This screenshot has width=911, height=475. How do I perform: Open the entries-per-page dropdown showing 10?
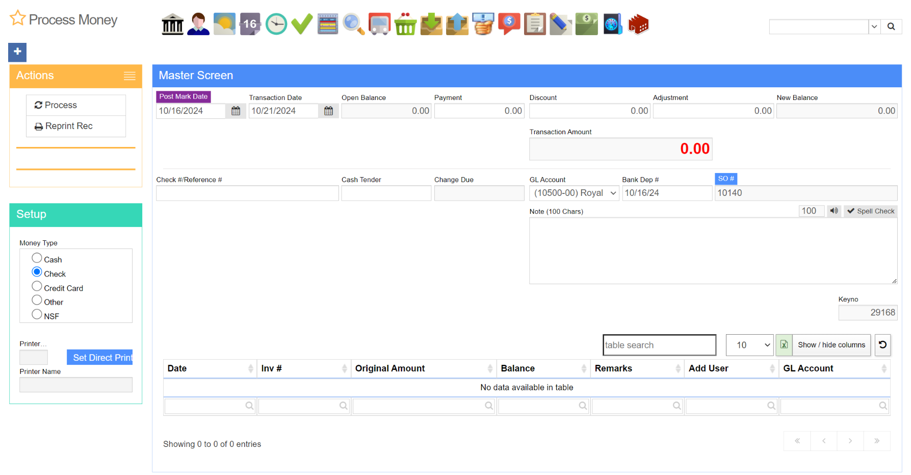[x=749, y=345]
